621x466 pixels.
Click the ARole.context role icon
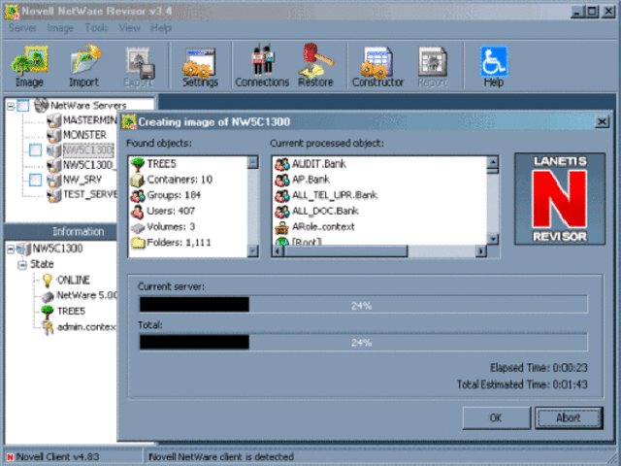click(x=282, y=227)
